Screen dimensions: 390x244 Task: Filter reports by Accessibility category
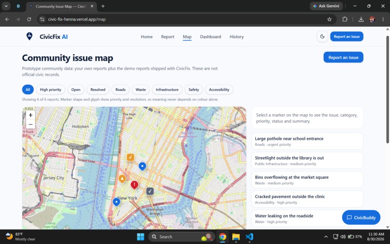tap(219, 90)
